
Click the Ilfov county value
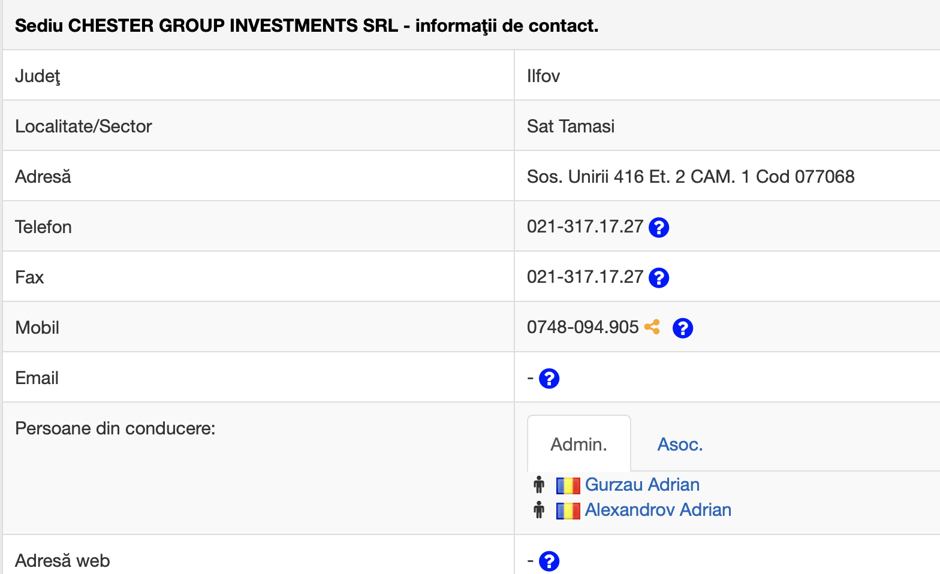pos(543,76)
